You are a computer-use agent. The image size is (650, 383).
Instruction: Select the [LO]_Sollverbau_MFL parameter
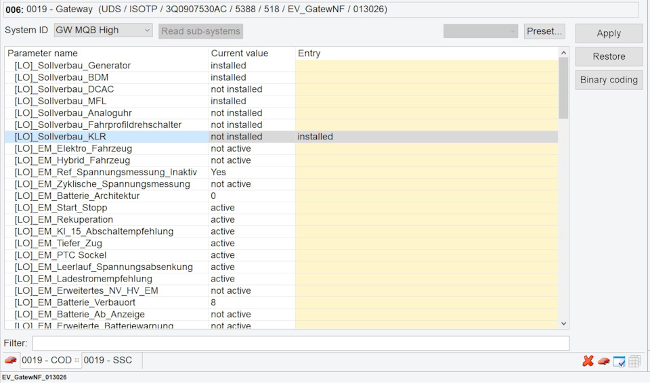coord(60,101)
